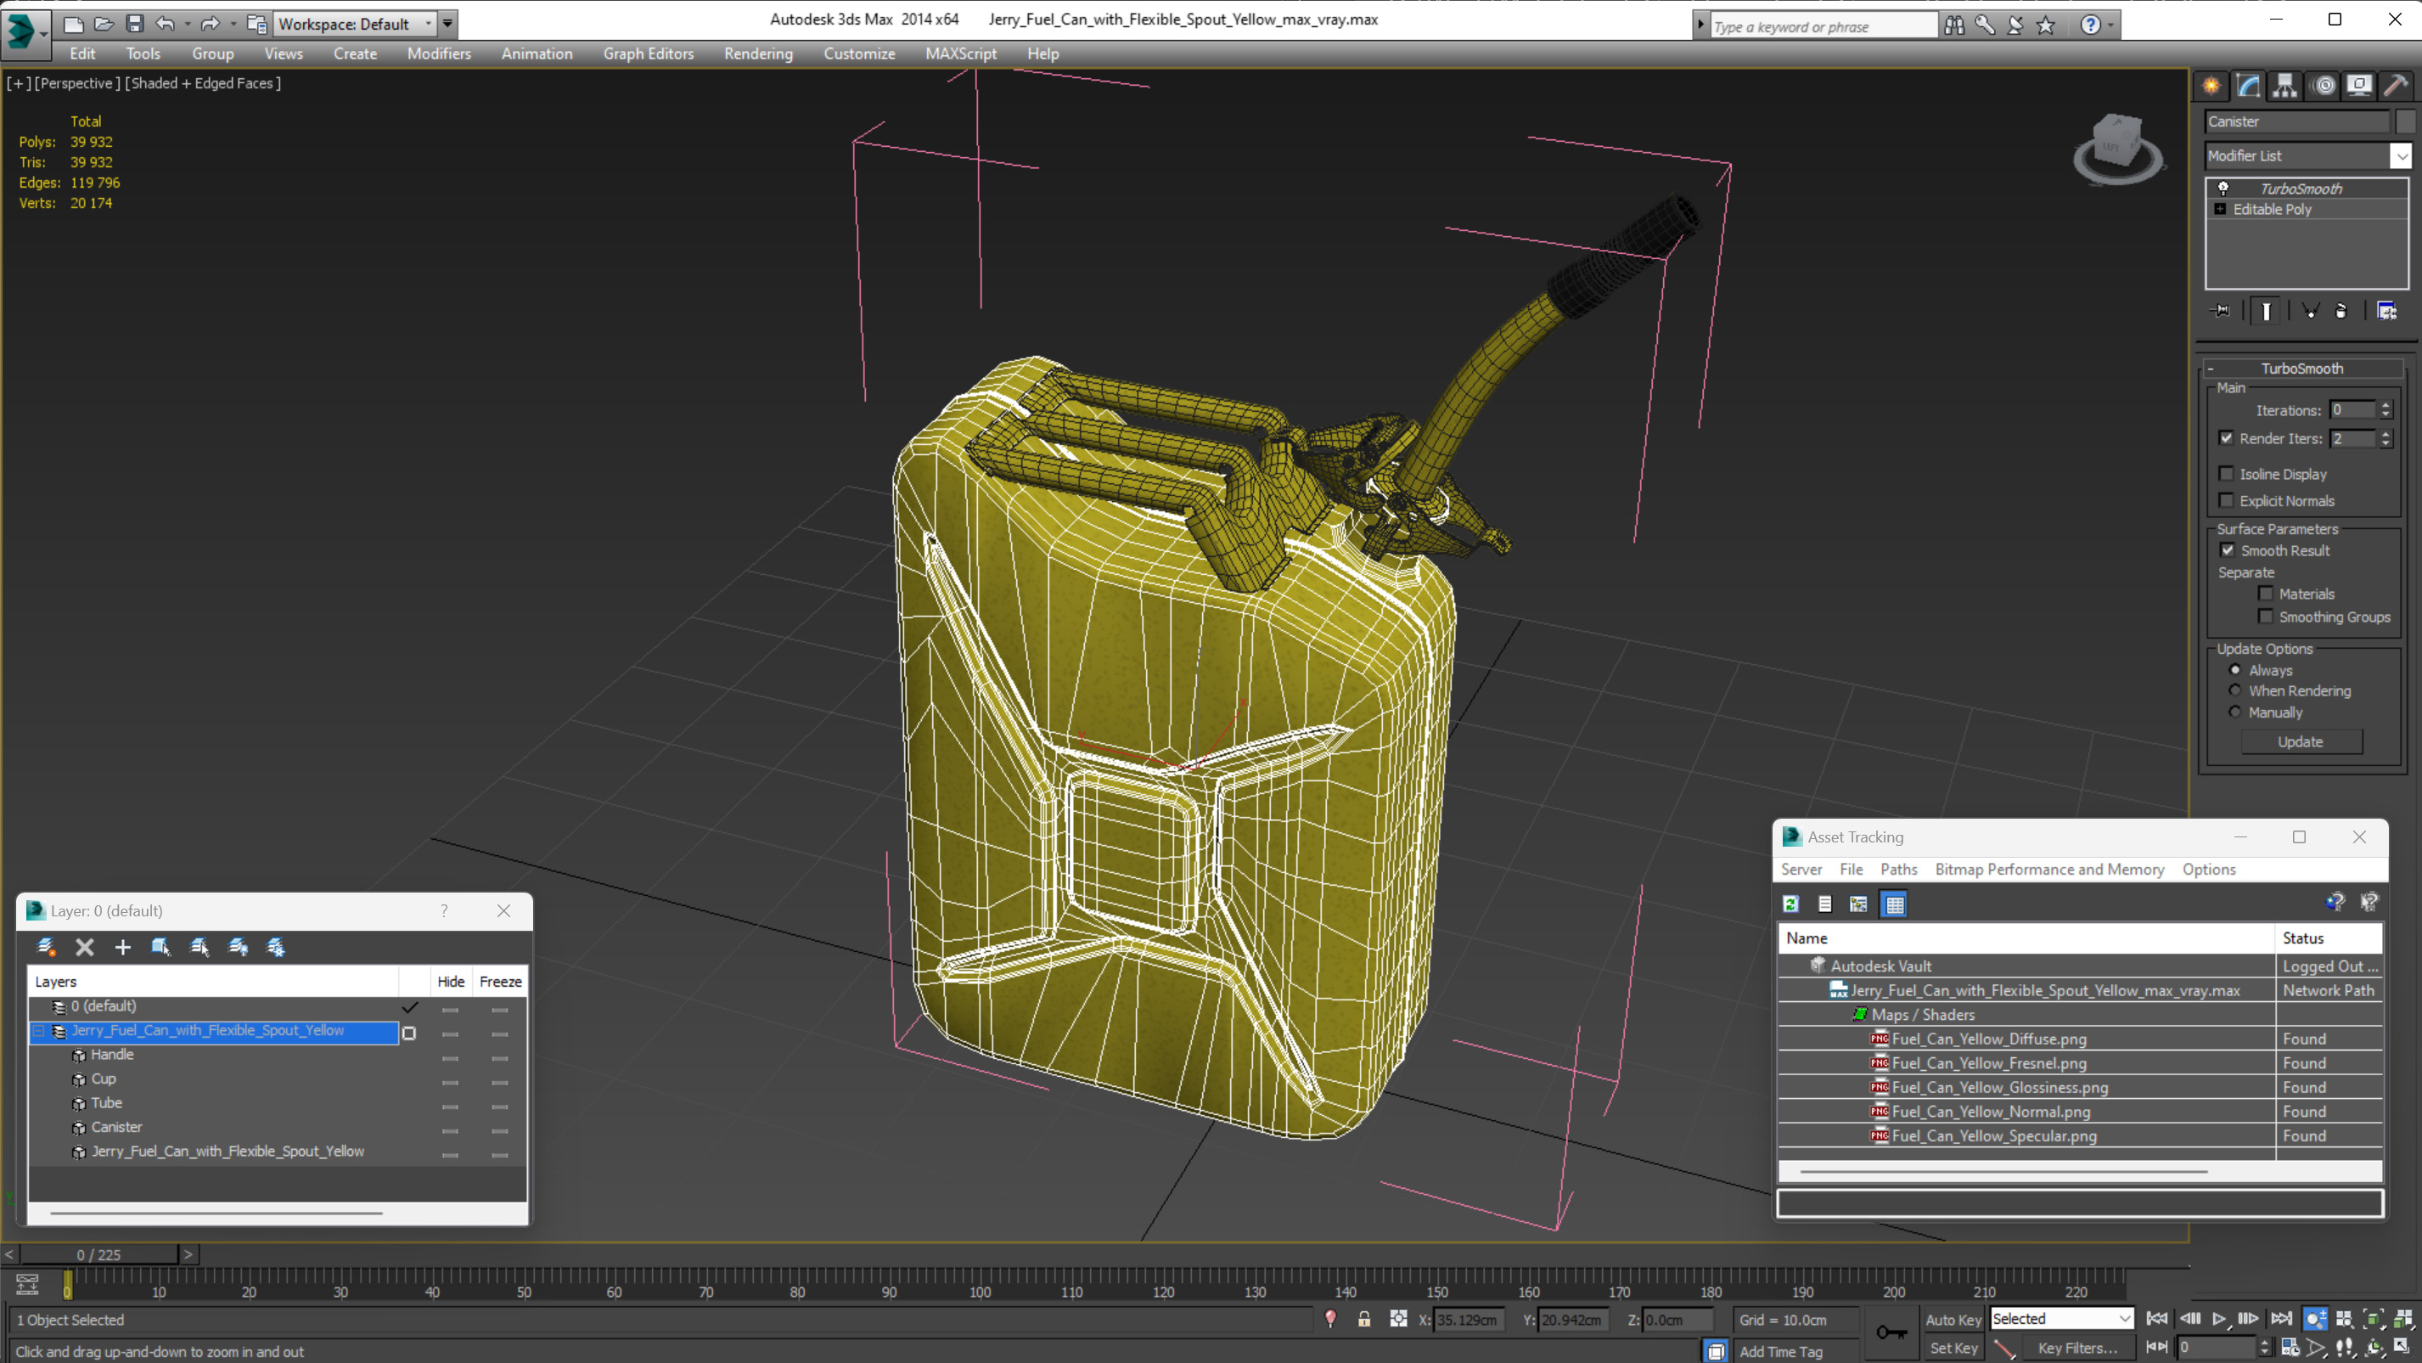Collapse the Jerry_Fuel_Can layer tree node
This screenshot has height=1363, width=2422.
pos(38,1031)
